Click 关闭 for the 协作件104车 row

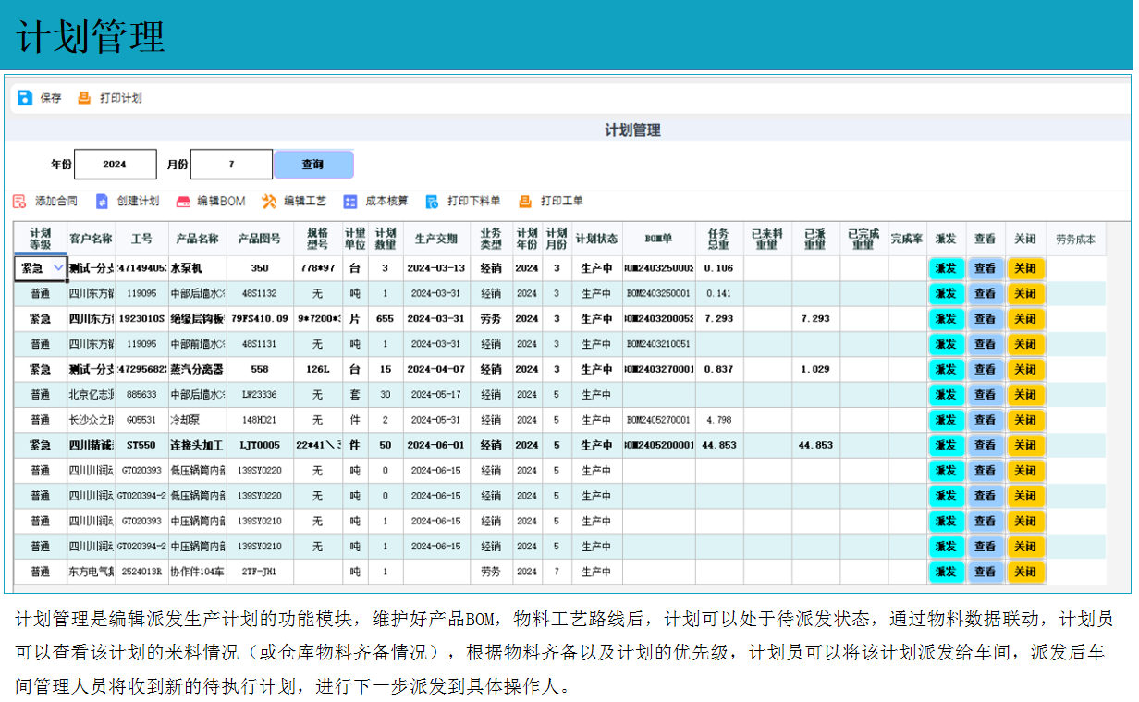tap(1025, 572)
